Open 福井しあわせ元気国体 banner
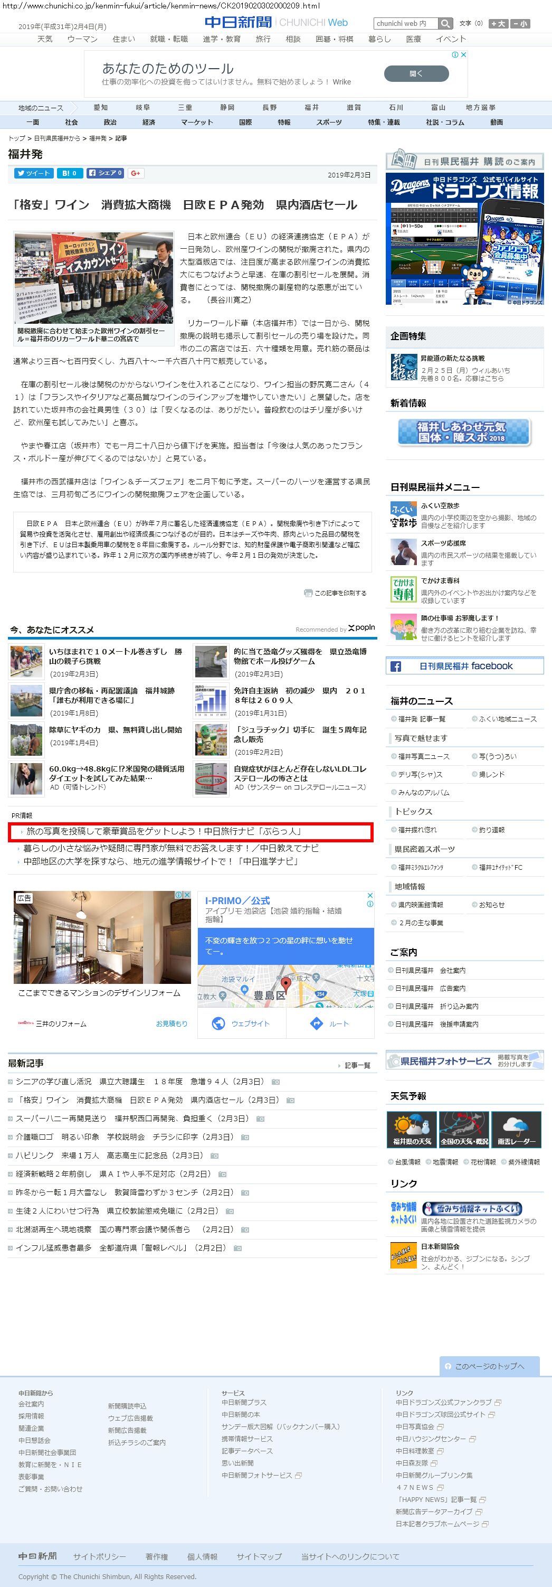Screen dimensions: 552x1587 464,432
